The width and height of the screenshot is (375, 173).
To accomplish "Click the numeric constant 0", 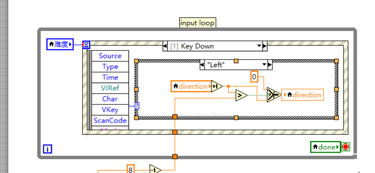I will (254, 77).
